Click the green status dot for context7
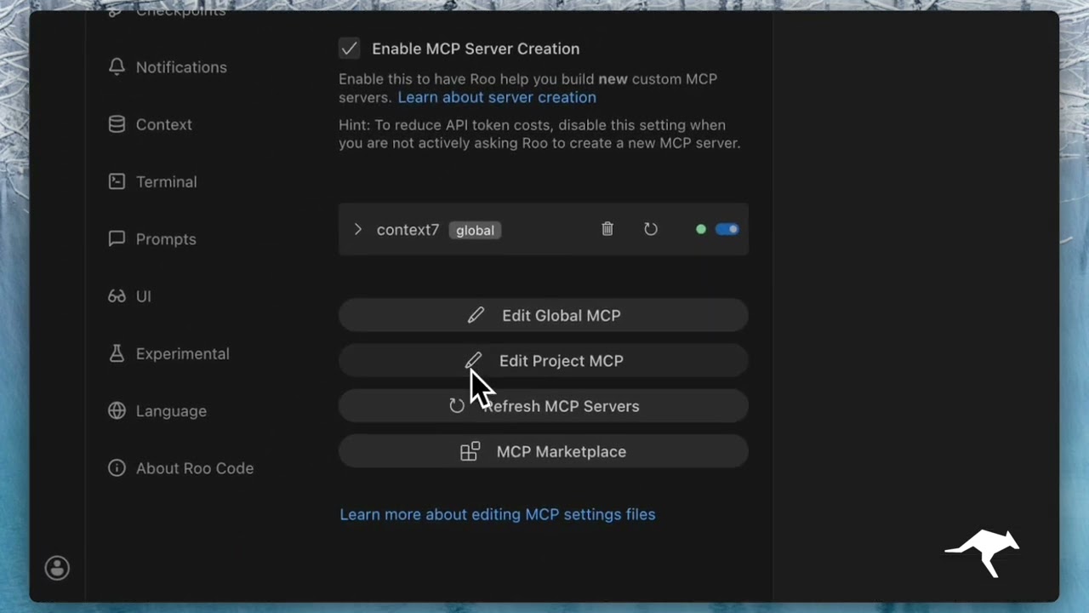Viewport: 1089px width, 613px height. tap(701, 229)
